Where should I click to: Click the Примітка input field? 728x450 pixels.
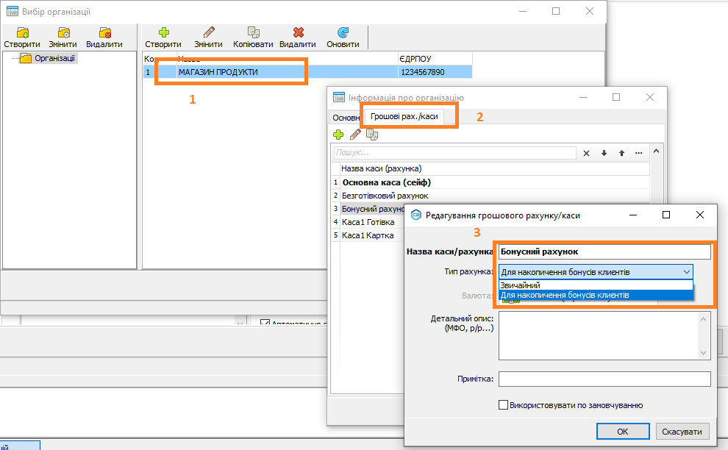click(x=604, y=379)
